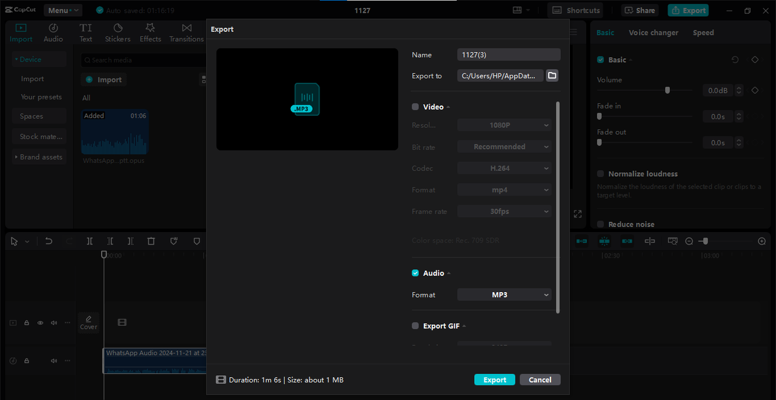The width and height of the screenshot is (776, 400).
Task: Lock the video track with padlock icon
Action: click(x=27, y=323)
